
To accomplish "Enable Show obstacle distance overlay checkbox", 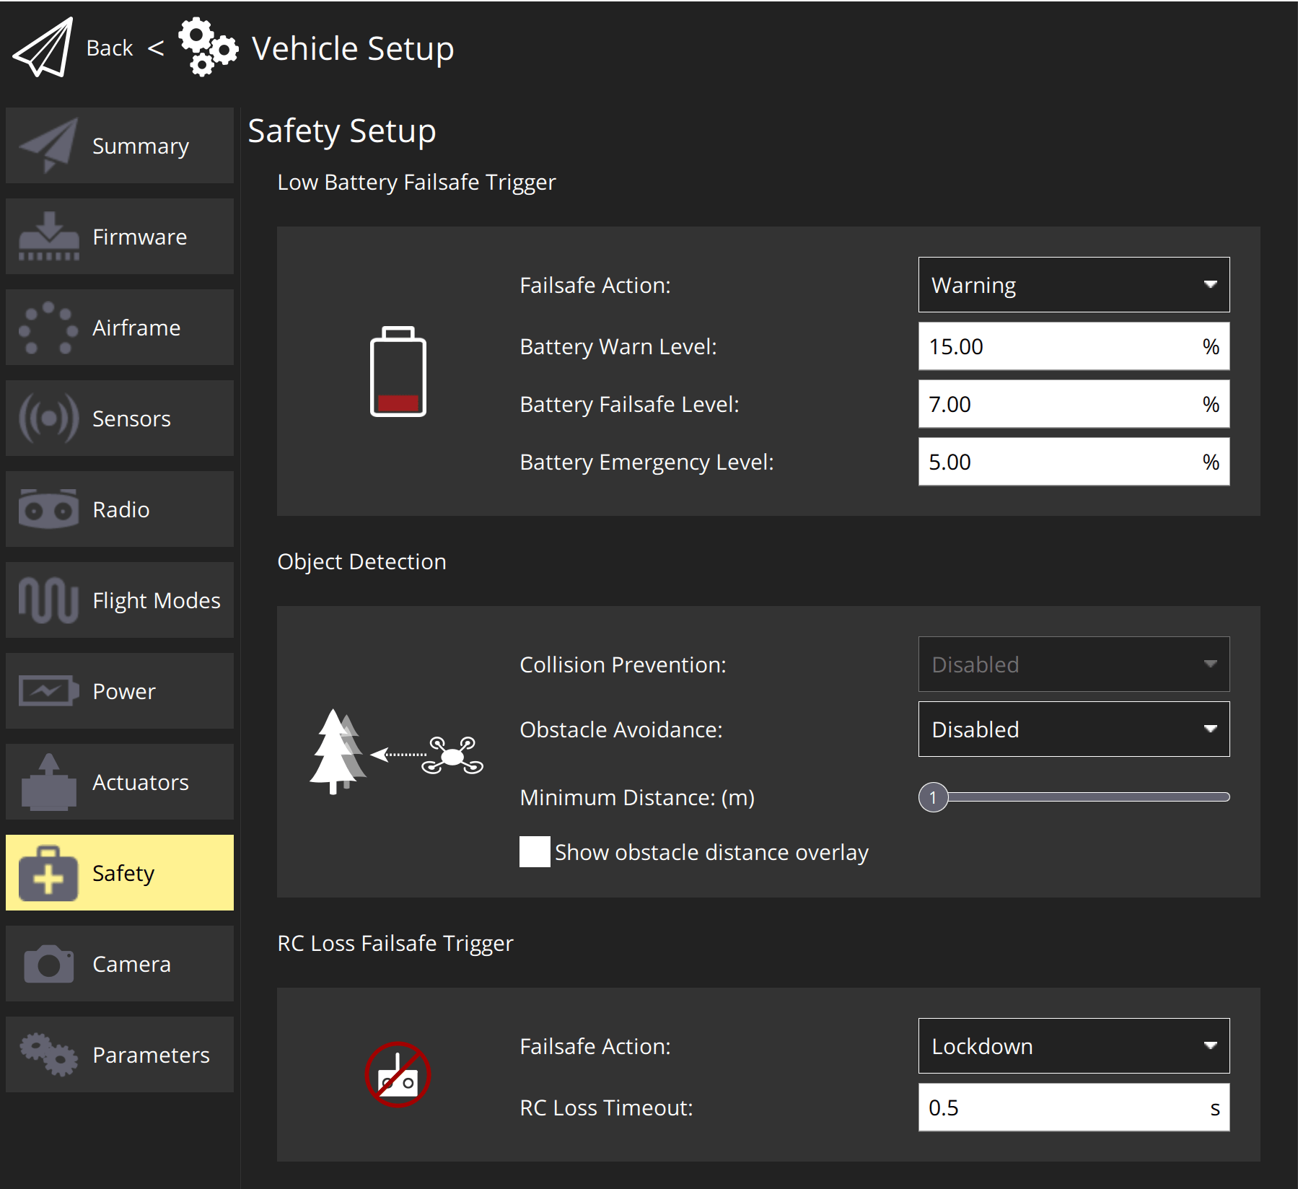I will (535, 852).
